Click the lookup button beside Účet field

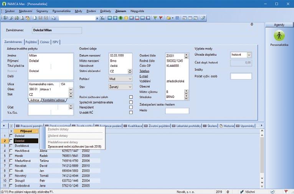(x=71, y=107)
